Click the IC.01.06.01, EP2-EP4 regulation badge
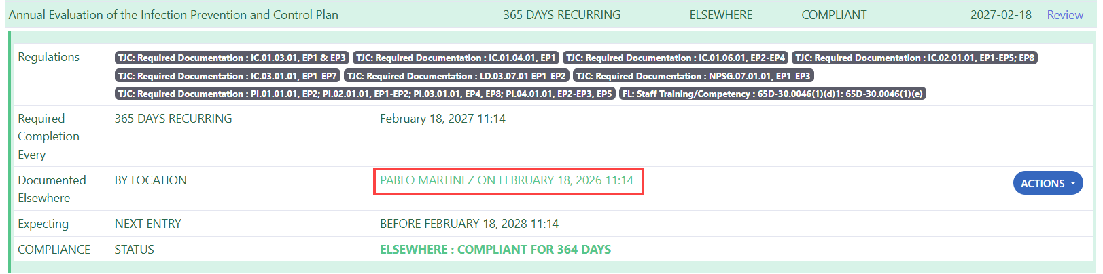 click(x=676, y=58)
